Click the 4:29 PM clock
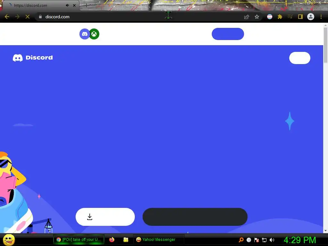328x246 pixels. [299, 240]
